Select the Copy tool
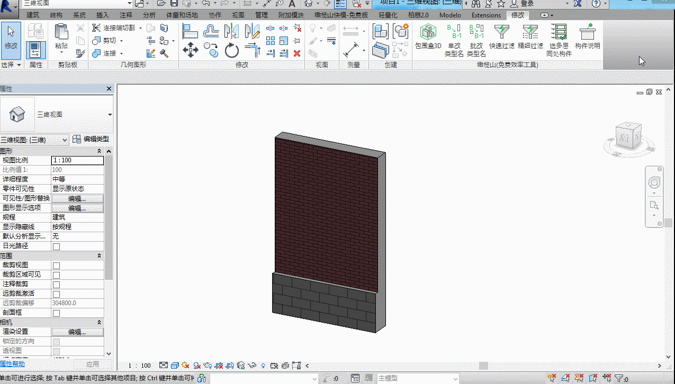Screen dimensions: 675x384 point(211,51)
